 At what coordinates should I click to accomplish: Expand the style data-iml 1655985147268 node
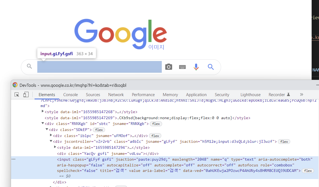(43, 111)
